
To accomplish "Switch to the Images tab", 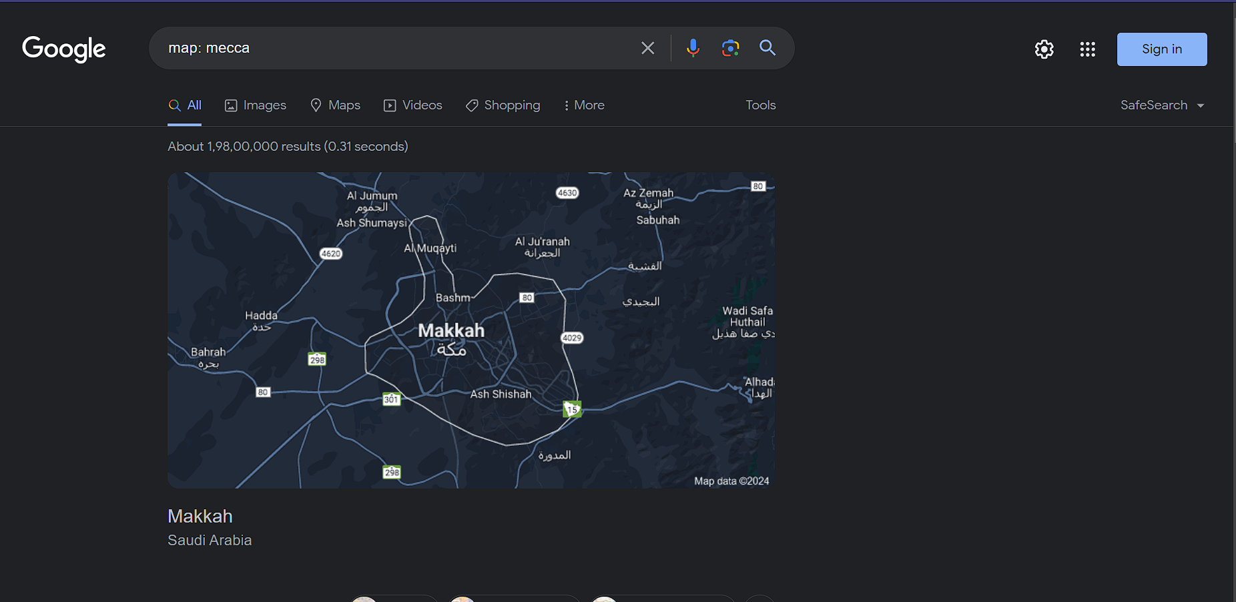I will [x=256, y=105].
